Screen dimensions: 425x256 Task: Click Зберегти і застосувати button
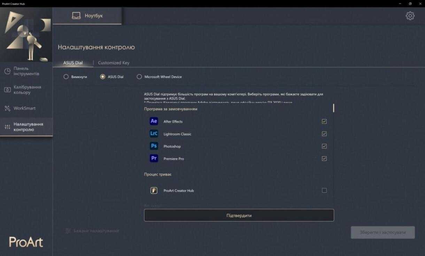382,232
